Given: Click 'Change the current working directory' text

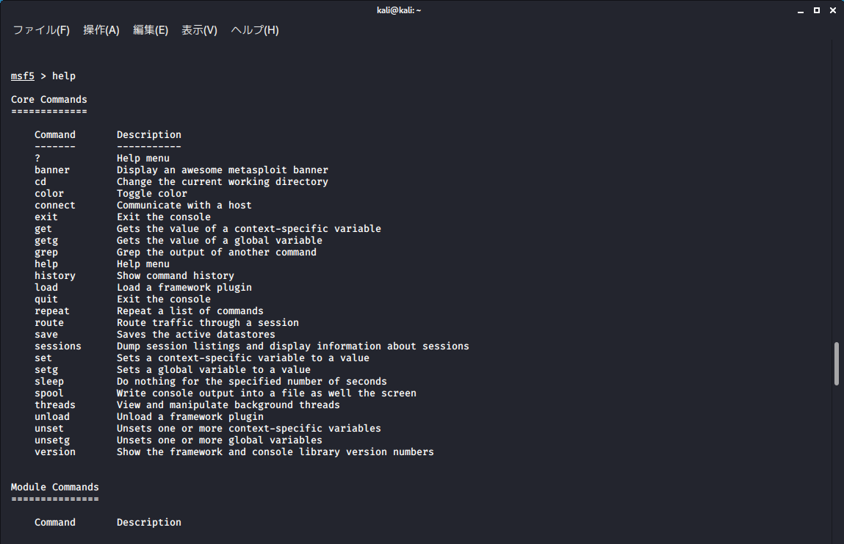Looking at the screenshot, I should click(223, 182).
